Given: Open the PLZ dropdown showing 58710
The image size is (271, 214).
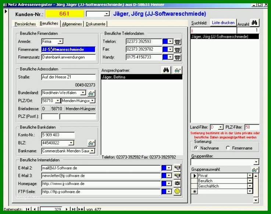Looking at the screenshot, I should (x=58, y=101).
